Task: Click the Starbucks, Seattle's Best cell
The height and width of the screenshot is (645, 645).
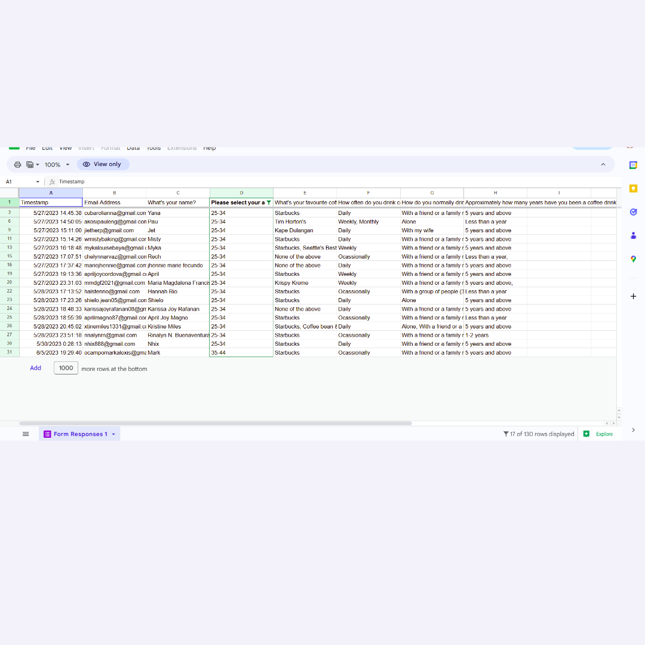Action: 305,248
